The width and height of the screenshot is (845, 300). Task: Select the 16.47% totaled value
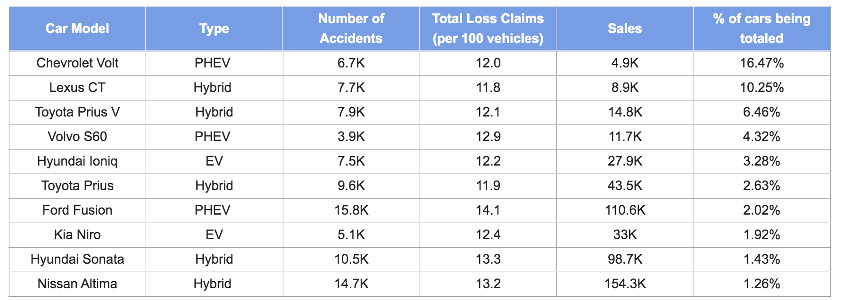coord(762,63)
